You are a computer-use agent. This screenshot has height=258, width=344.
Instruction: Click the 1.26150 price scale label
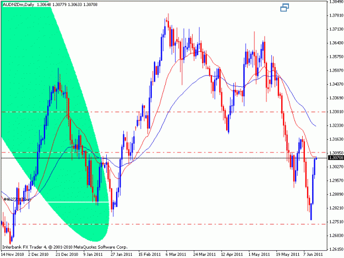coord(336,249)
